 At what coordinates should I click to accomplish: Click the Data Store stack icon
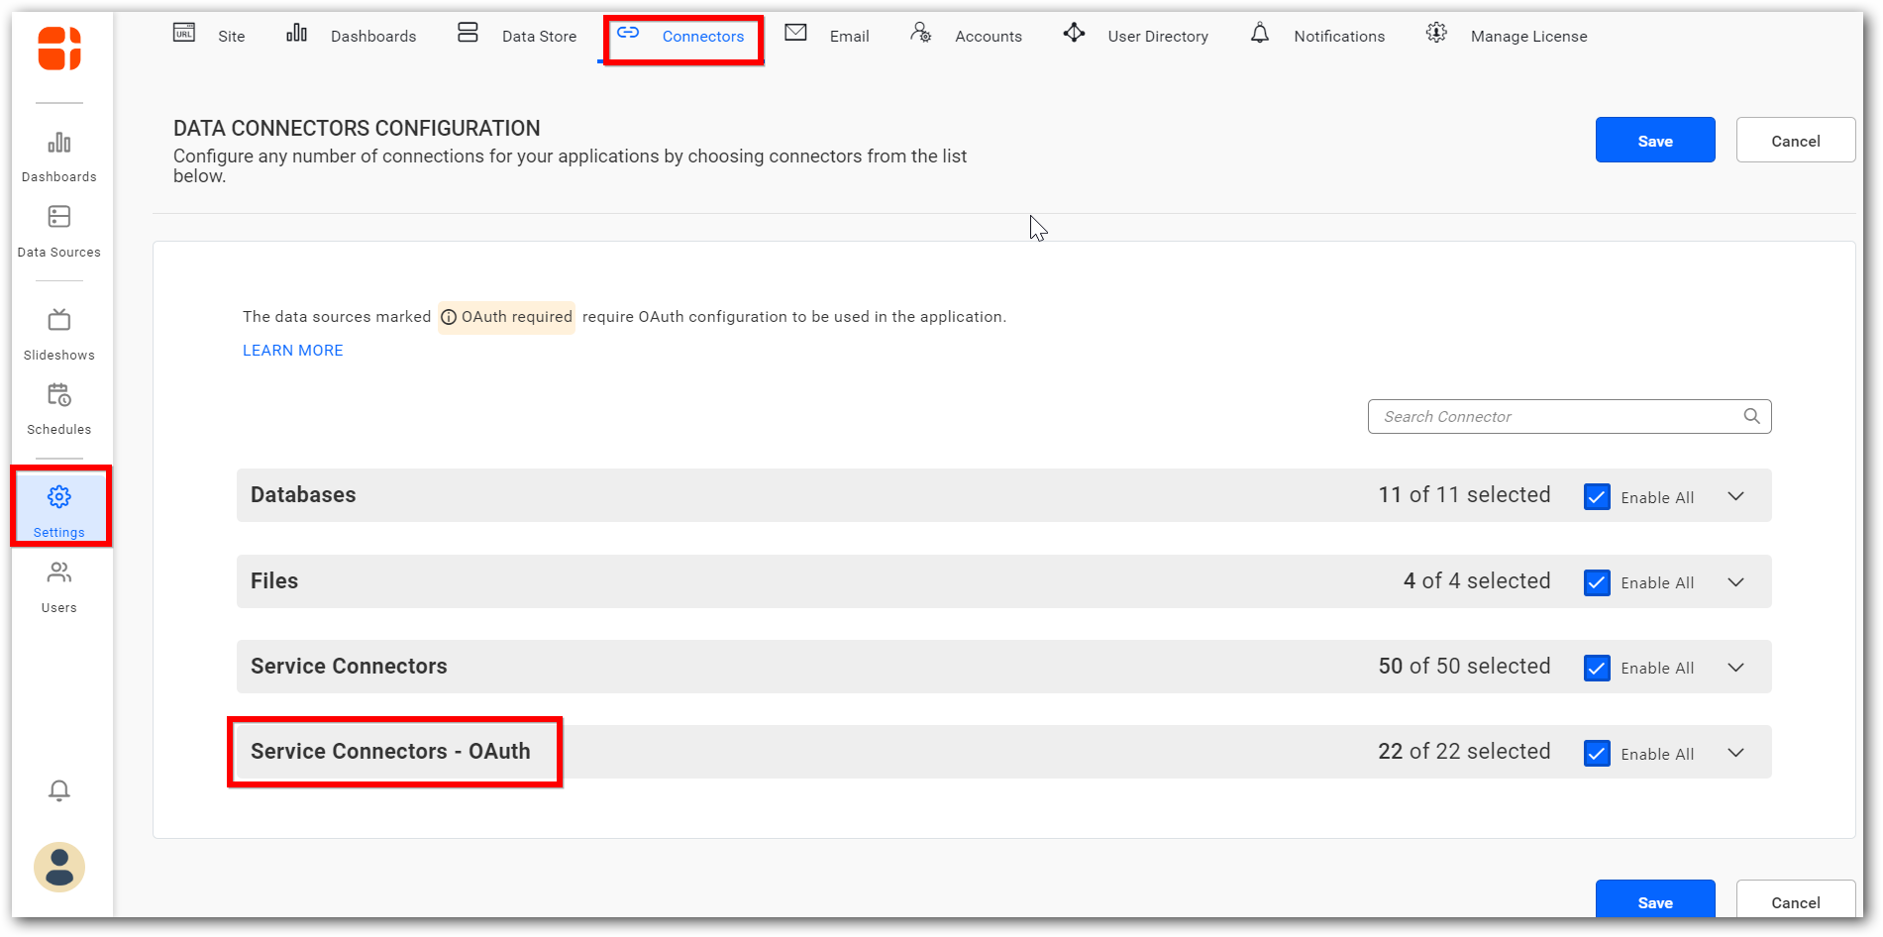(468, 33)
